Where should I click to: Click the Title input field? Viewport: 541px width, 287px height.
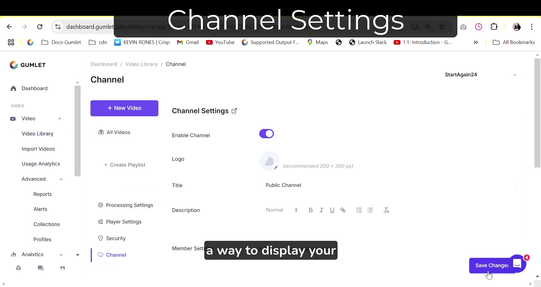[x=387, y=185]
